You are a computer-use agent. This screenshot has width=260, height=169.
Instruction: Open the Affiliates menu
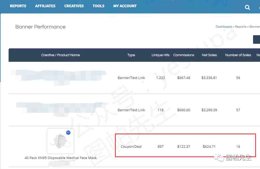(x=45, y=6)
